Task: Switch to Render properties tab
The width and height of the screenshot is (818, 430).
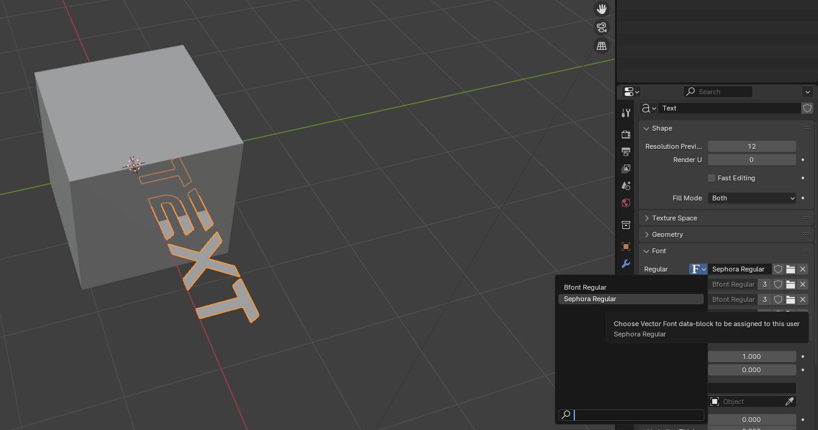Action: [x=626, y=134]
